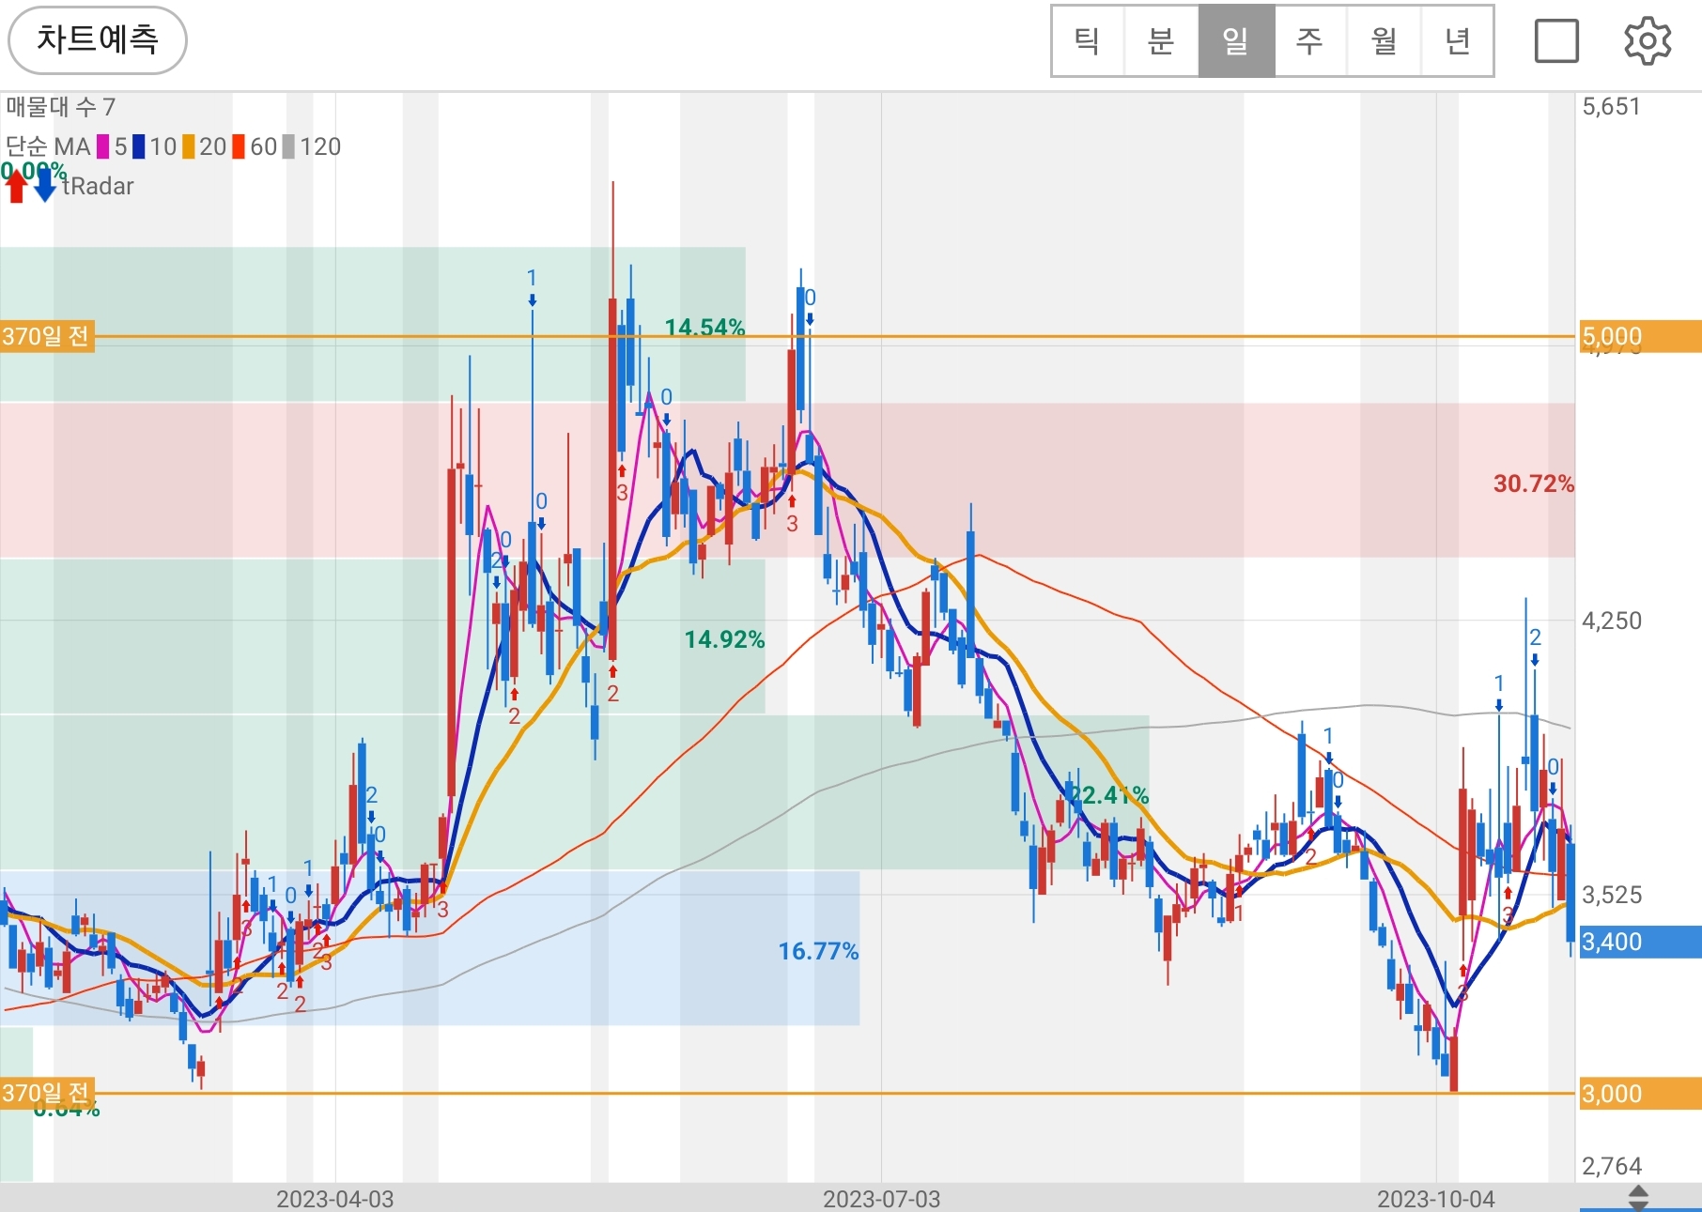This screenshot has width=1702, height=1212.
Task: Click the 30.72% volume profile label
Action: (1534, 484)
